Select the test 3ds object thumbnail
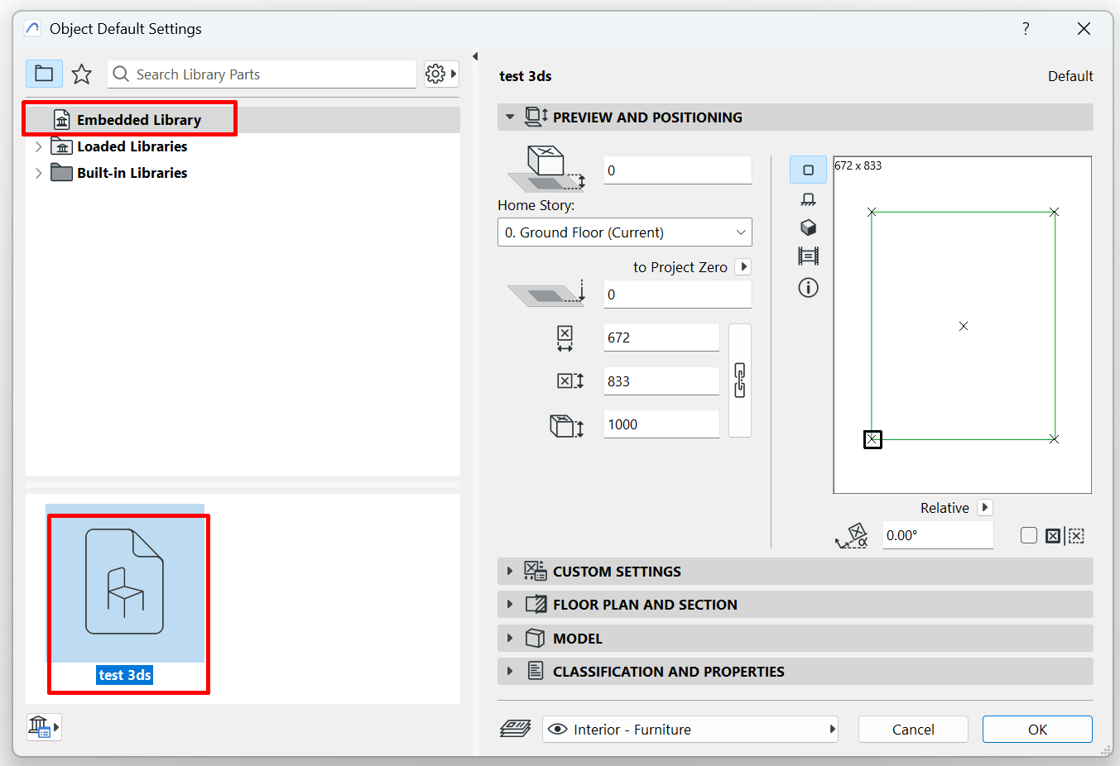Screen dimensions: 1120x766 [125, 583]
